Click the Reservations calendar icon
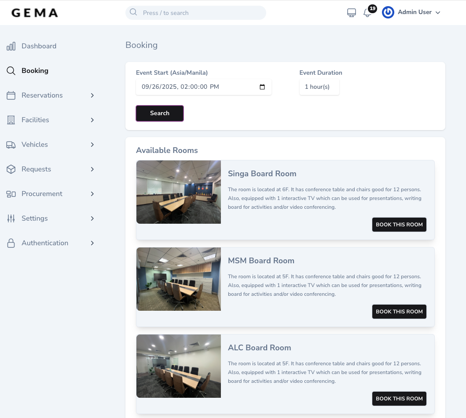 (x=11, y=95)
